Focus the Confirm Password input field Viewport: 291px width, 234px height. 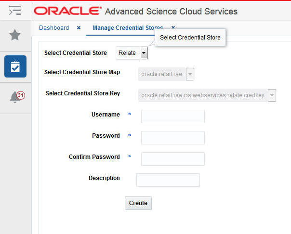coord(173,159)
